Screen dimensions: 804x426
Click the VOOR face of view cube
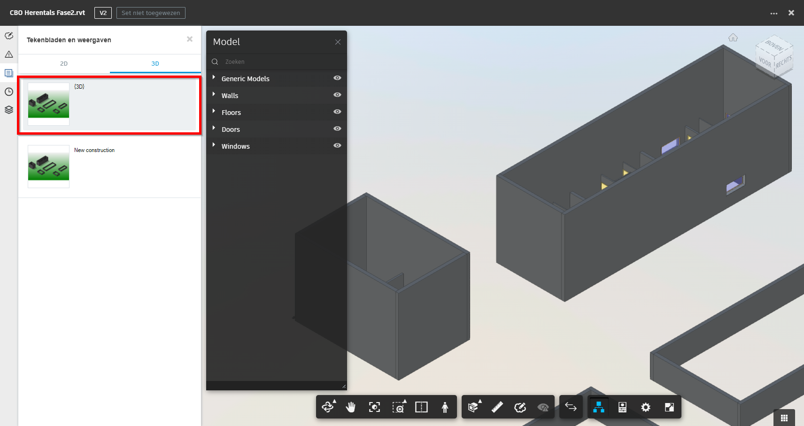[x=765, y=62]
